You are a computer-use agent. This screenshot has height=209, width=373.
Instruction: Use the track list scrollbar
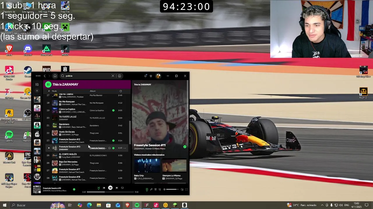130,132
